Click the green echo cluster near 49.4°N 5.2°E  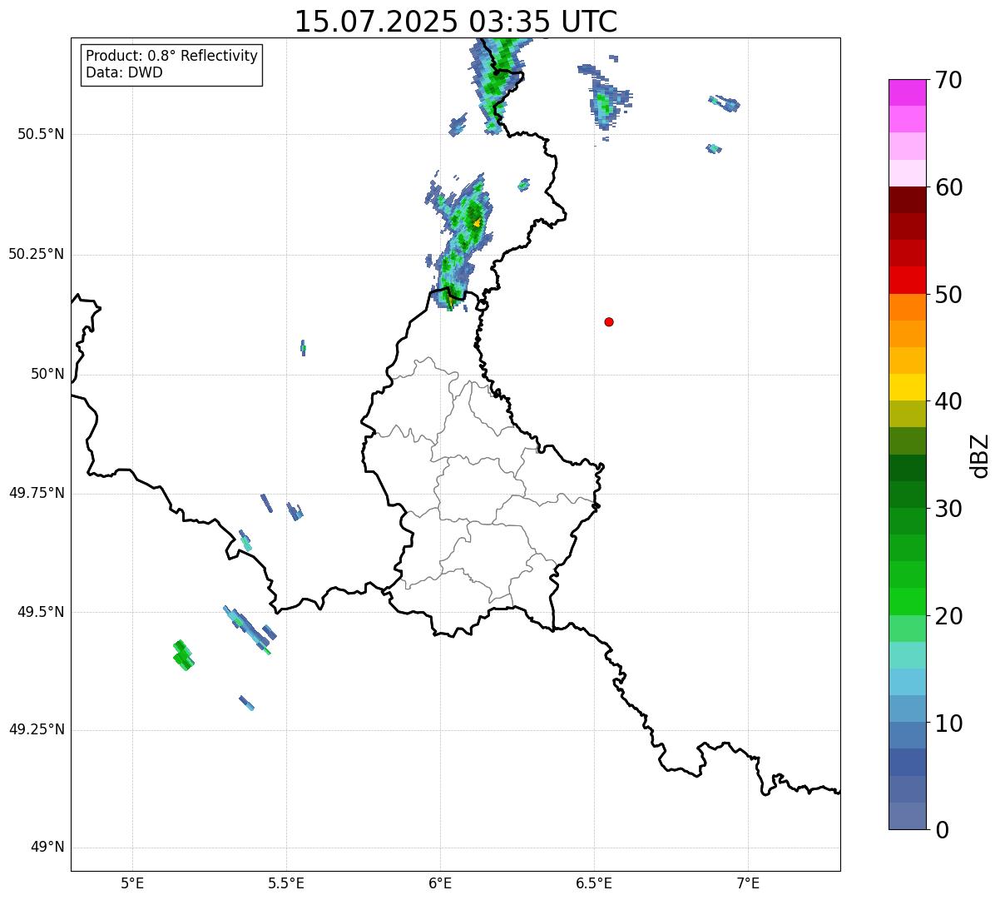coord(183,655)
